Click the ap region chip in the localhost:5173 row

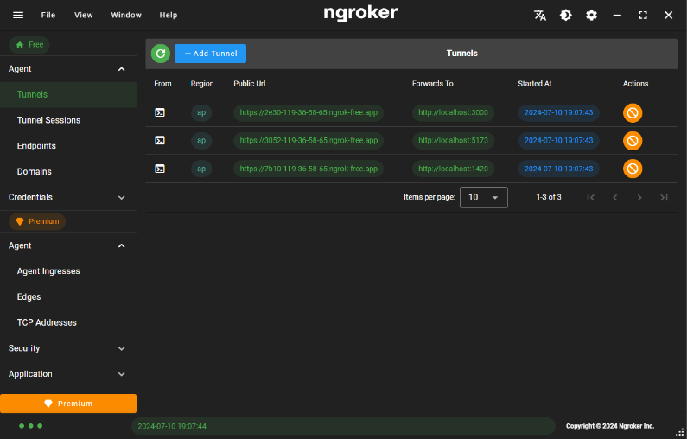coord(201,141)
